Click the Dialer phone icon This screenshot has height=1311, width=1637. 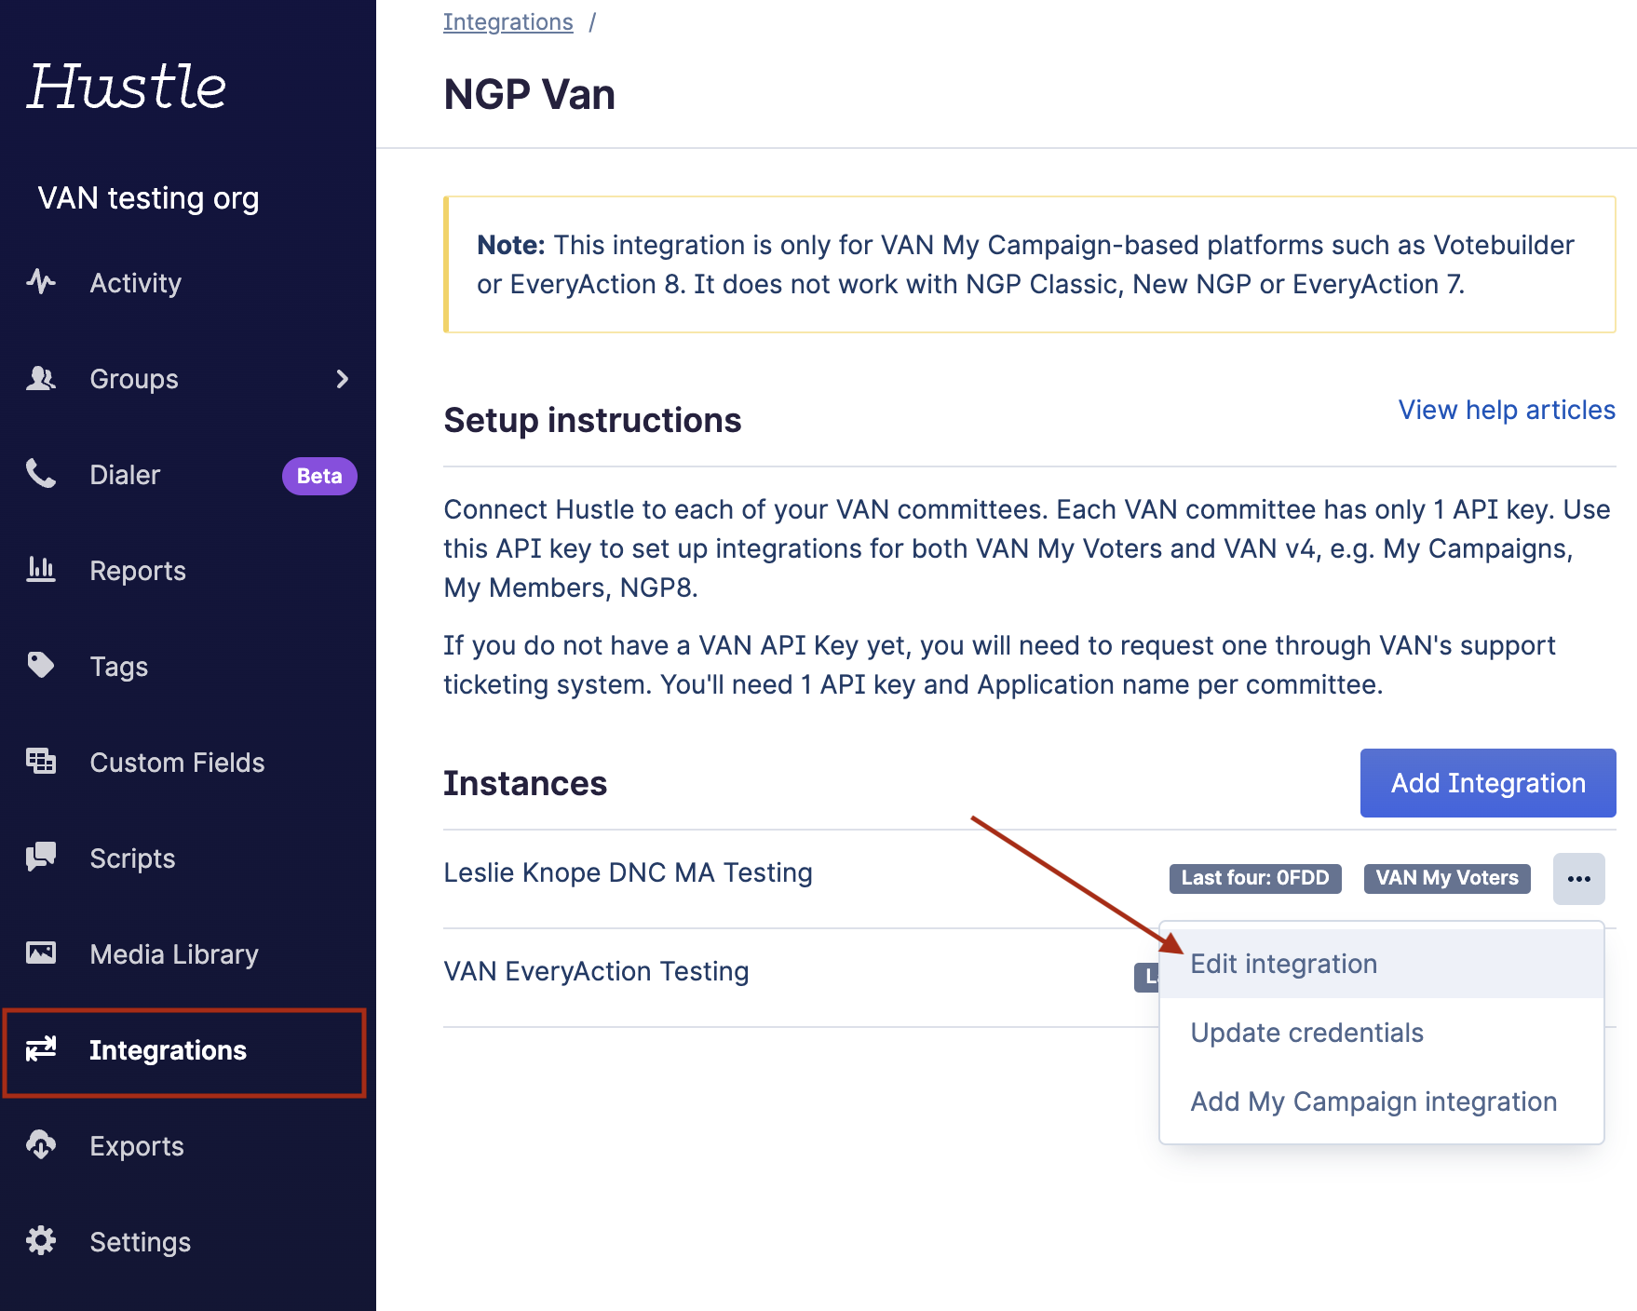tap(41, 474)
